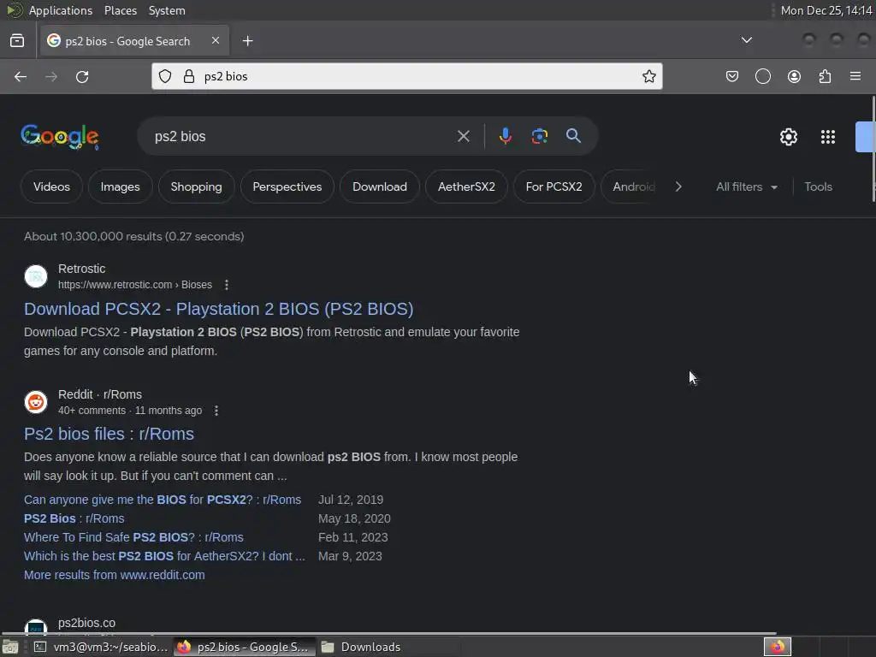Image resolution: width=876 pixels, height=657 pixels.
Task: Go back to previous page
Action: coord(21,76)
